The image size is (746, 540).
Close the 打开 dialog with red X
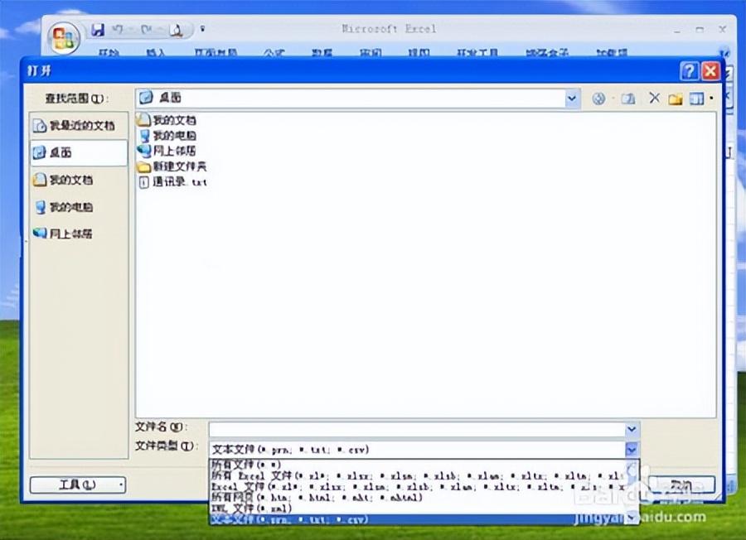pos(710,71)
